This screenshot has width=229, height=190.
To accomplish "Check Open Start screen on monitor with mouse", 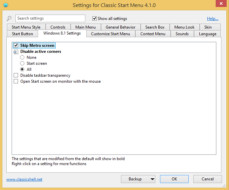I will 16,81.
